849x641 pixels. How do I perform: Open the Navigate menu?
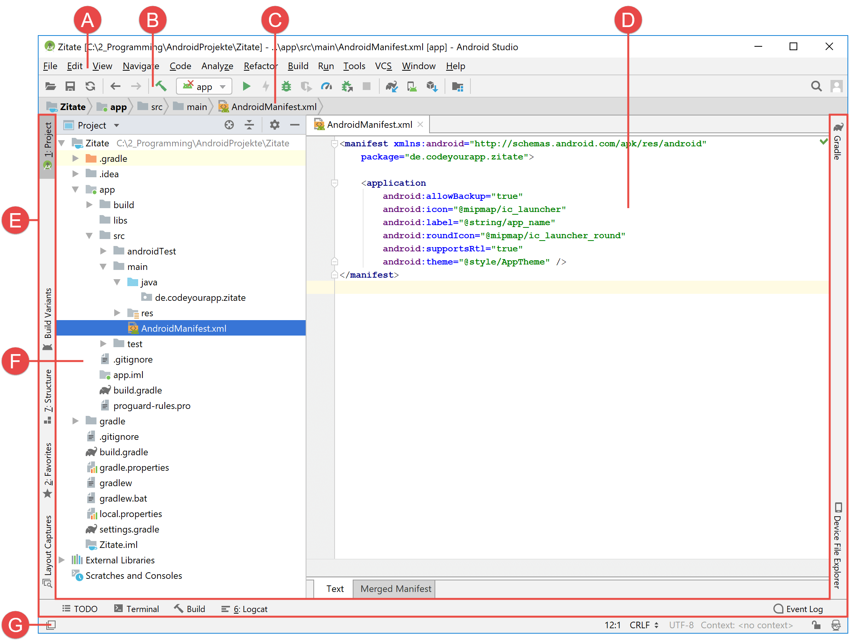(141, 66)
